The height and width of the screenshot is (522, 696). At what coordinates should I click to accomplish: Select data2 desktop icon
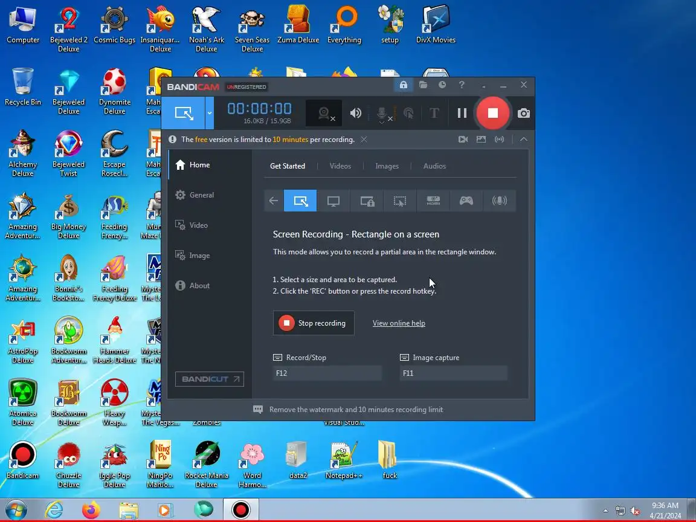click(x=298, y=460)
